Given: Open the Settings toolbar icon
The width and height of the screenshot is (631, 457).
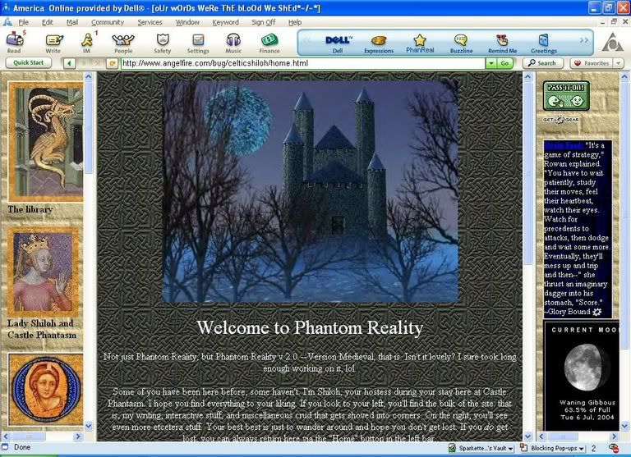Looking at the screenshot, I should tap(198, 43).
